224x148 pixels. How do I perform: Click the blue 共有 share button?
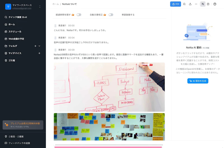coord(176,4)
